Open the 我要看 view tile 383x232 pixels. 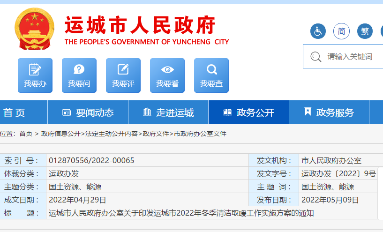(167, 75)
